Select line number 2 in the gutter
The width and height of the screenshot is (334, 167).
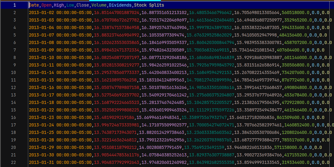tap(14, 13)
